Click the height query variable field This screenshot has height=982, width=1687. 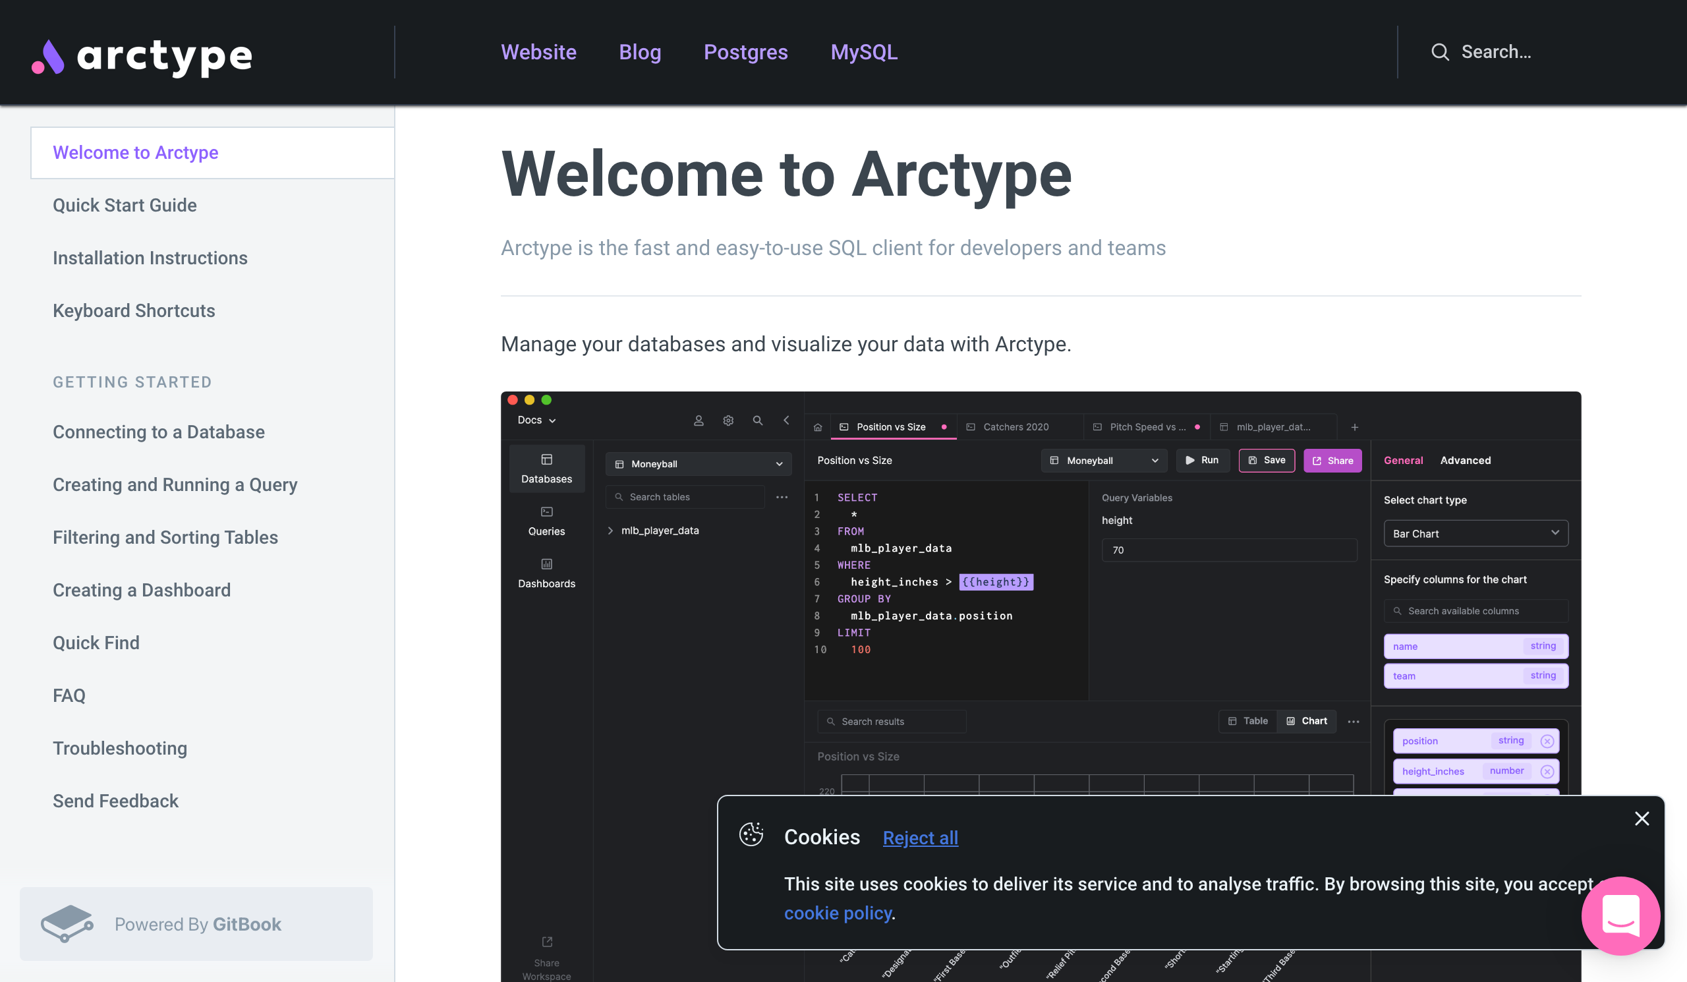click(x=1228, y=550)
